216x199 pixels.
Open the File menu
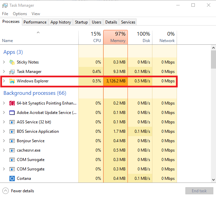[x=5, y=14]
